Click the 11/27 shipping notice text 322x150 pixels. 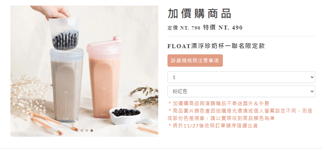pos(213,126)
